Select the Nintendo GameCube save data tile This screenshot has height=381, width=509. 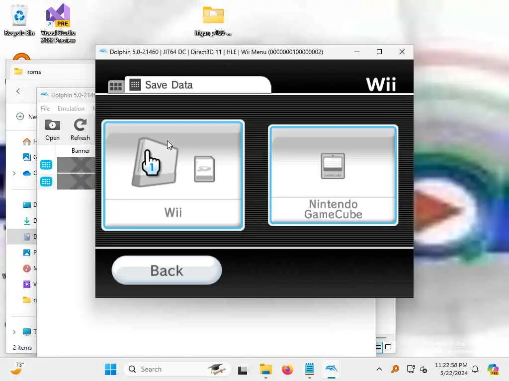333,175
